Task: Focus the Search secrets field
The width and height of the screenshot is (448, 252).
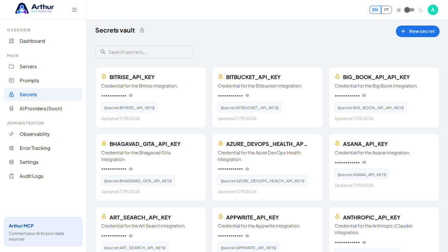Action: (x=144, y=52)
